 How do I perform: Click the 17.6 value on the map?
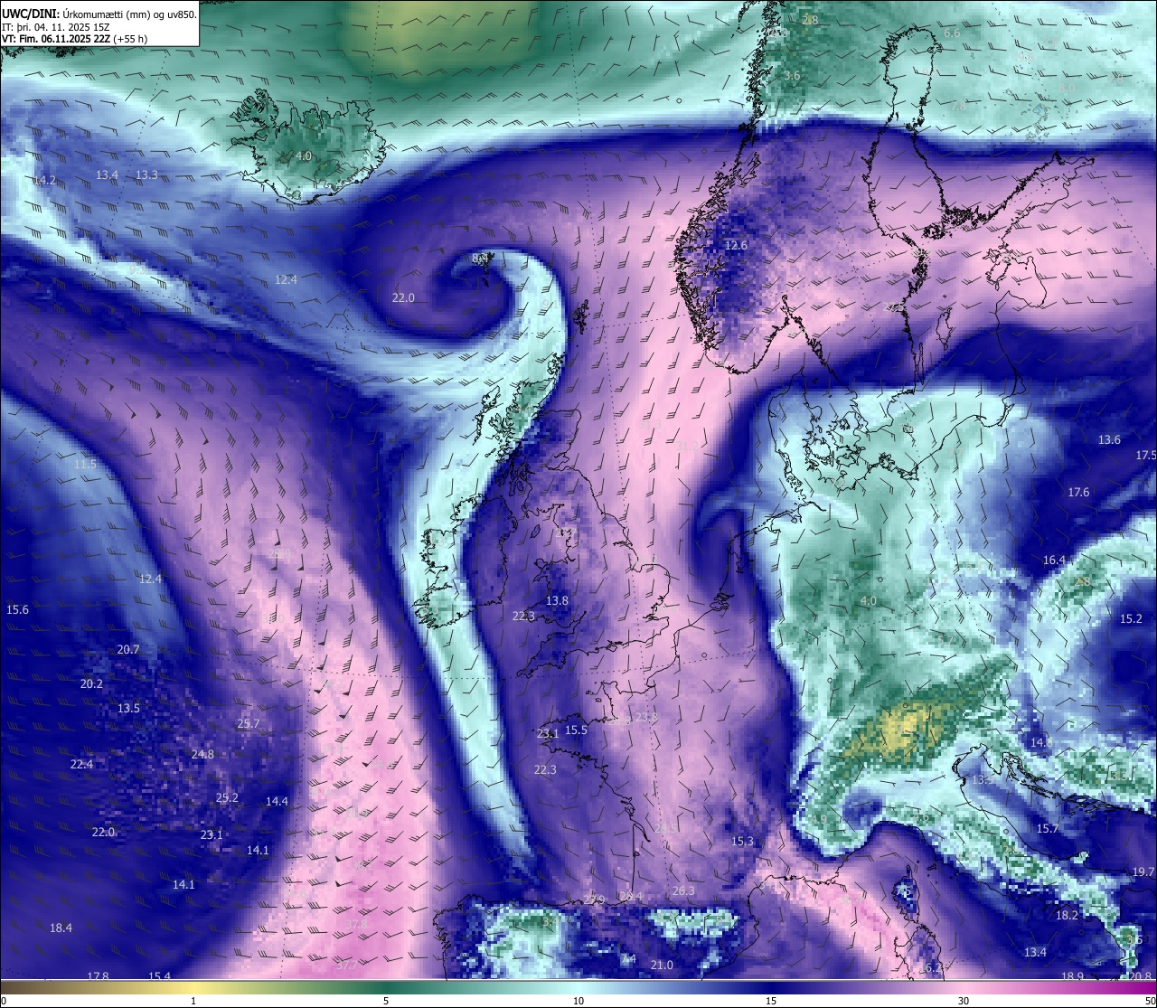tap(1078, 493)
